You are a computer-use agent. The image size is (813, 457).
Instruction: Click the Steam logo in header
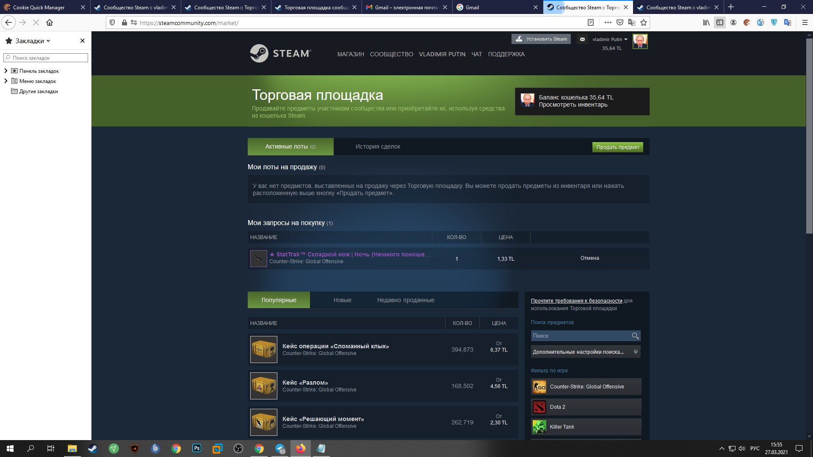(280, 54)
